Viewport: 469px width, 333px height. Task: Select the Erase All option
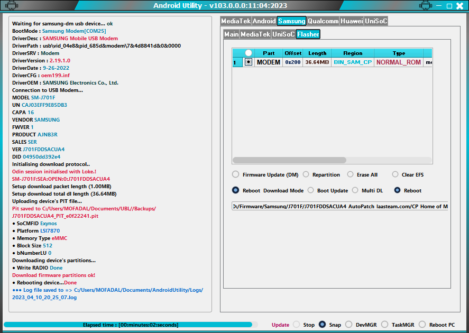click(x=350, y=174)
